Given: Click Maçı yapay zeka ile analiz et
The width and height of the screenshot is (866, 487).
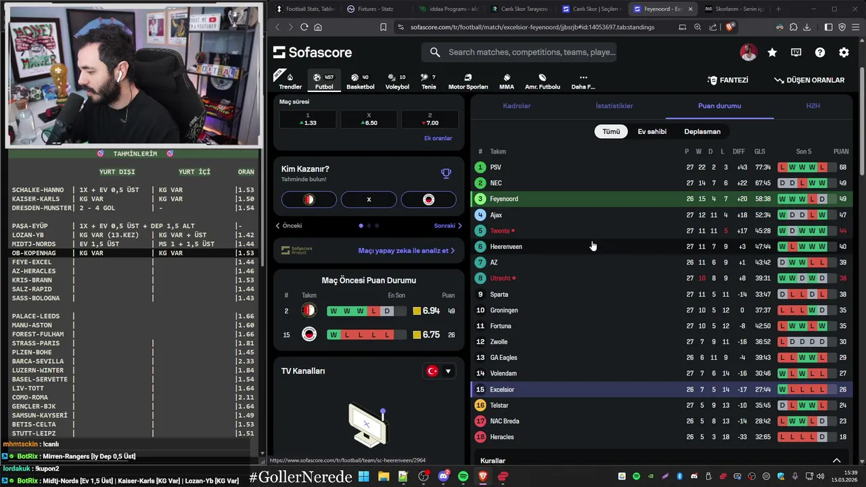Looking at the screenshot, I should pos(406,250).
